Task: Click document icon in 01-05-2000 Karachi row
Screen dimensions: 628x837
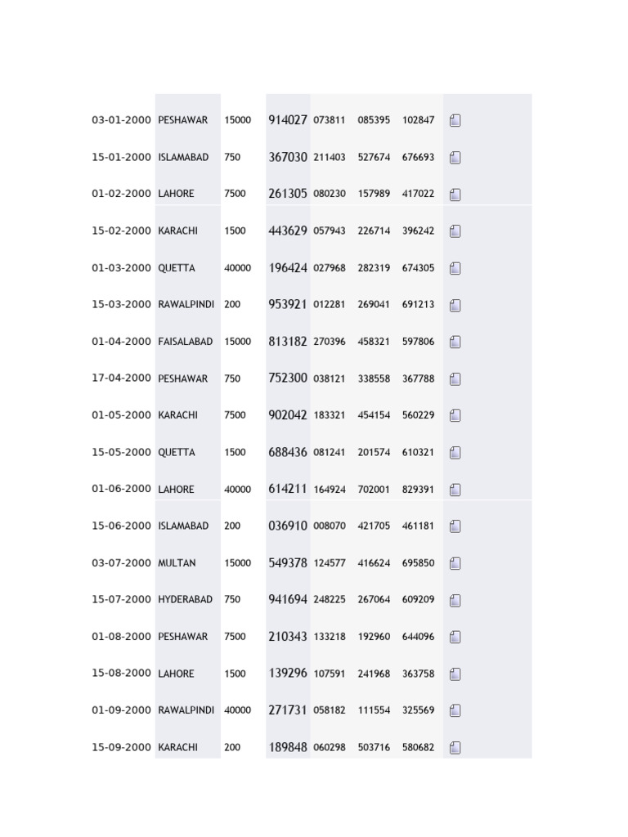Action: click(x=455, y=415)
